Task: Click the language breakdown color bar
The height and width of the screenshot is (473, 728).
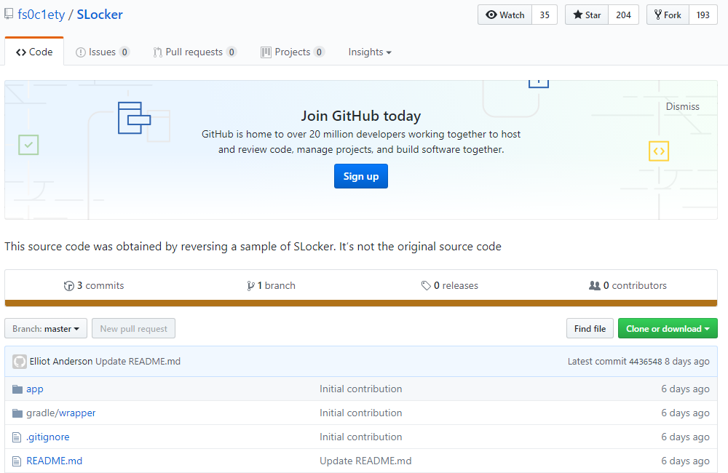Action: 361,303
